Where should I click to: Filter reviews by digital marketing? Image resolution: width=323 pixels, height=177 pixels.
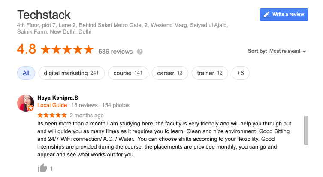pos(71,73)
